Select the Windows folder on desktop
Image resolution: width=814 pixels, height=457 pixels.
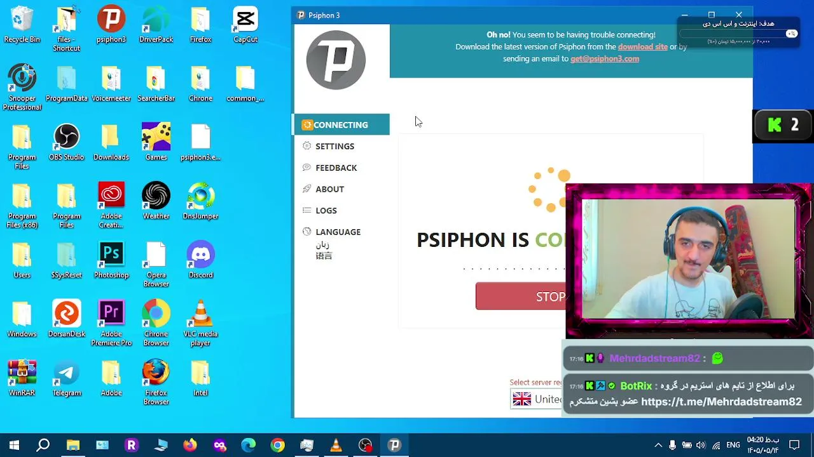click(22, 320)
